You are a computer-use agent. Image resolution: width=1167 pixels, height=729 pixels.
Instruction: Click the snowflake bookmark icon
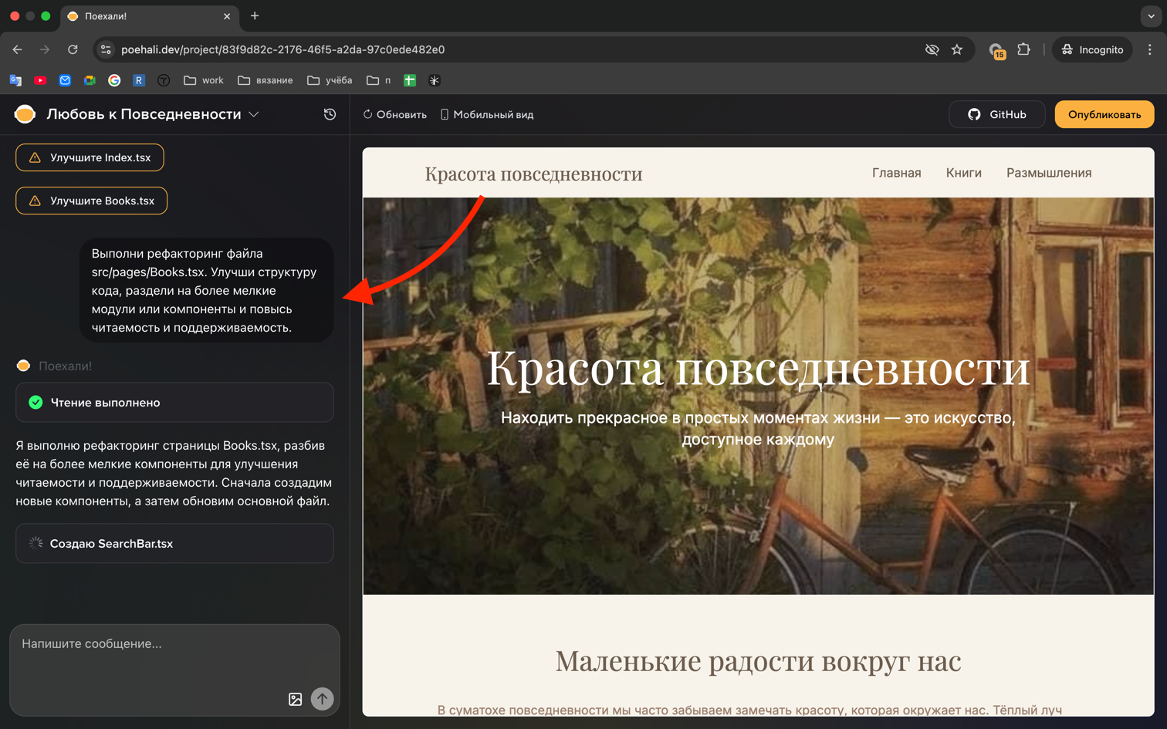[x=434, y=79]
